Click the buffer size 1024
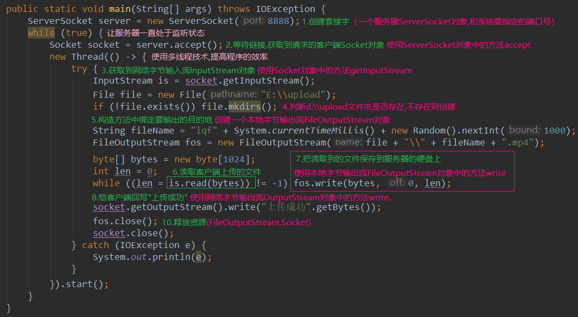The height and width of the screenshot is (317, 578). (x=234, y=159)
